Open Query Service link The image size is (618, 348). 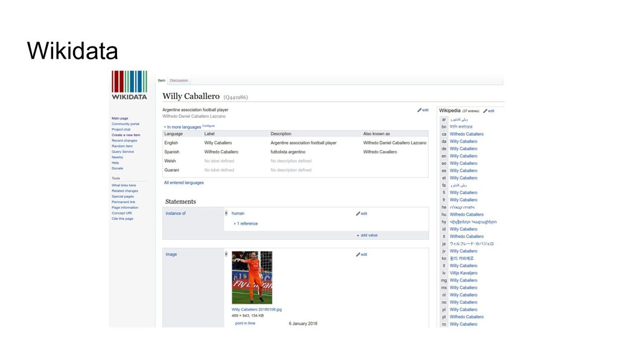point(123,152)
